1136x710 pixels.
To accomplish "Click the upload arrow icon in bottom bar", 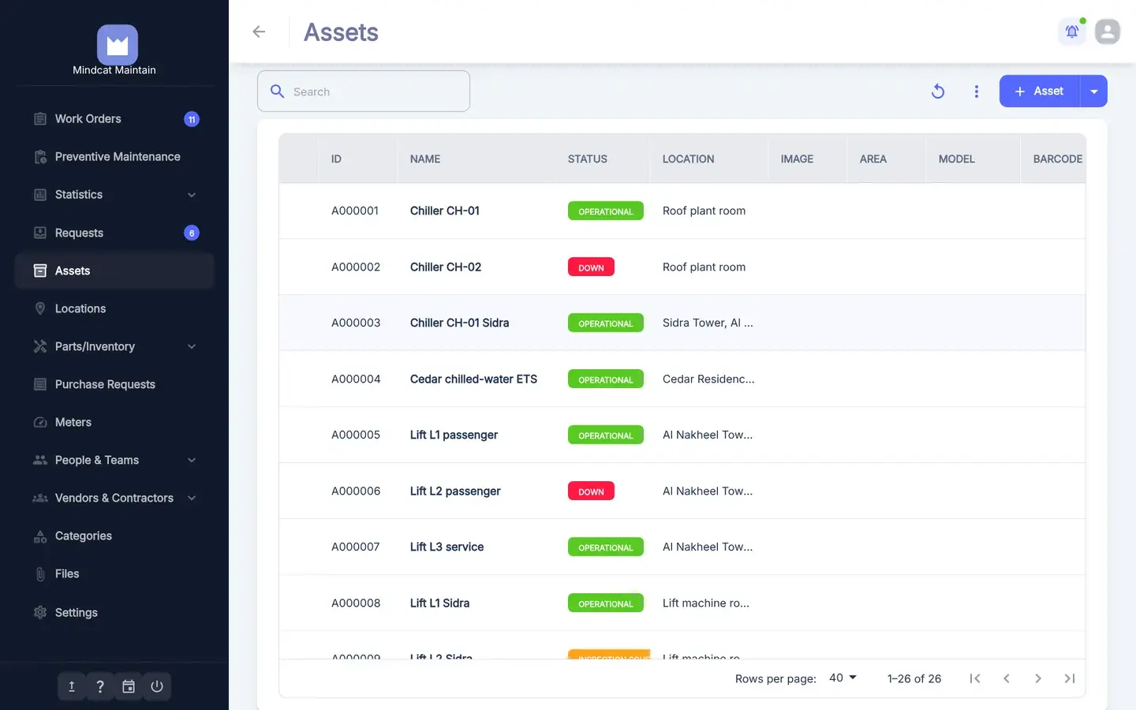I will click(x=72, y=686).
